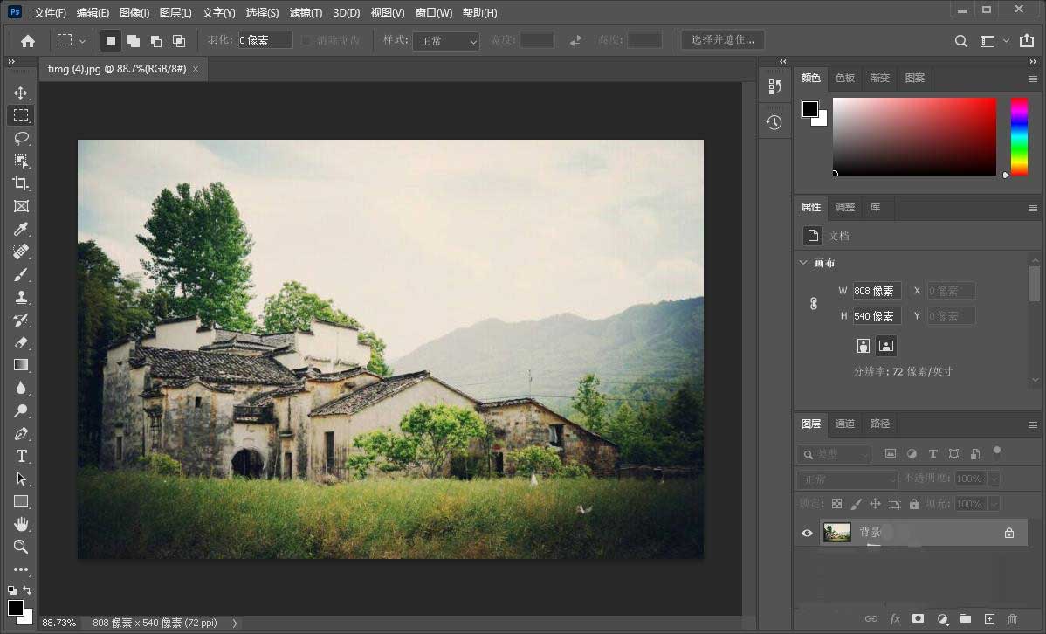Viewport: 1046px width, 634px height.
Task: Select the Move tool
Action: (x=21, y=93)
